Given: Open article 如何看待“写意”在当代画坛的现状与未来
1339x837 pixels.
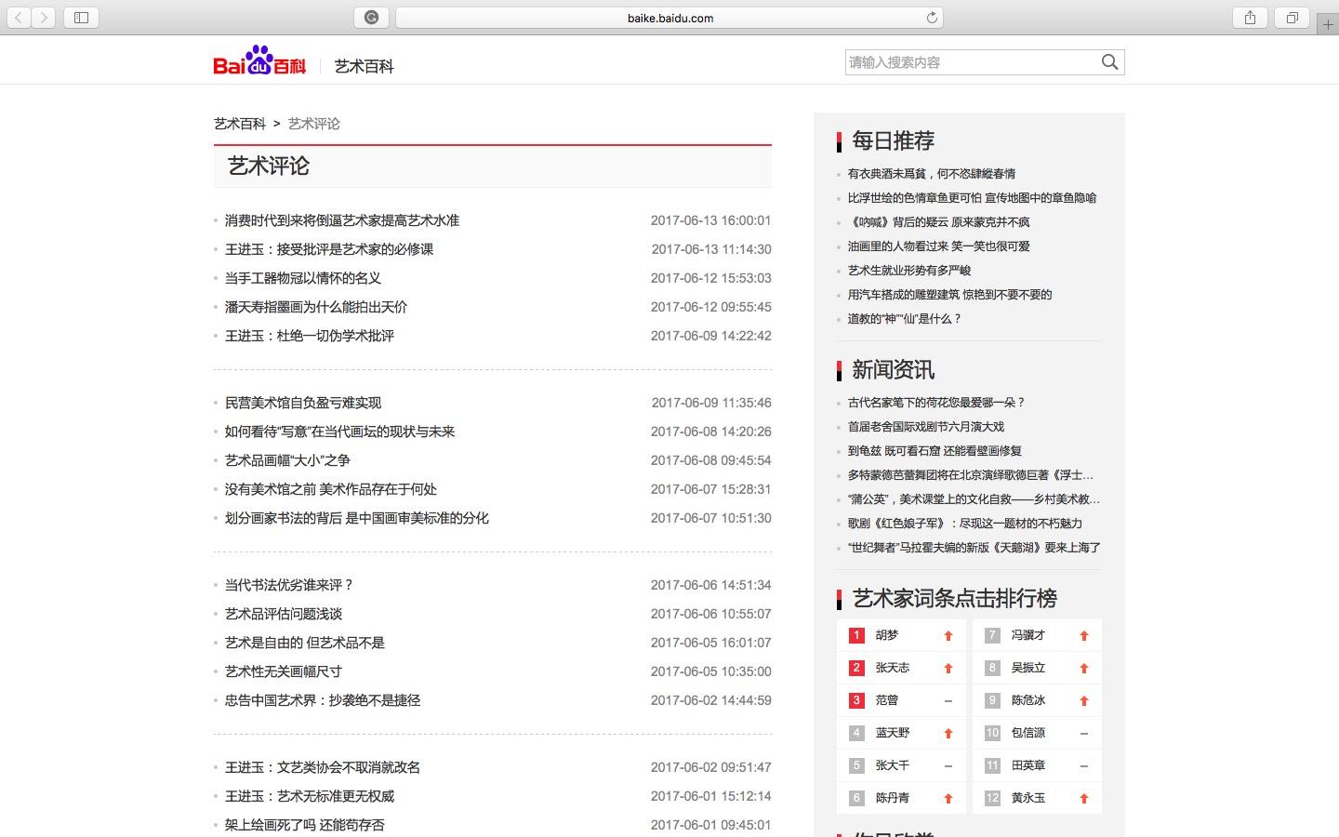Looking at the screenshot, I should point(340,432).
